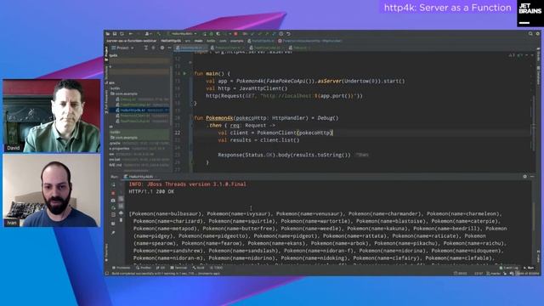Switch to the third editor tab

click(x=267, y=48)
